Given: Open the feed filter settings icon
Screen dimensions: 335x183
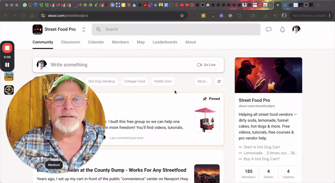Looking at the screenshot, I should 219,81.
